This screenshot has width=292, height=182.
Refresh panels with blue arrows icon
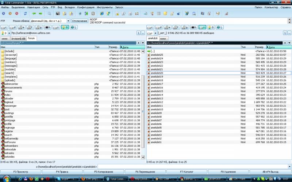pyautogui.click(x=25, y=13)
